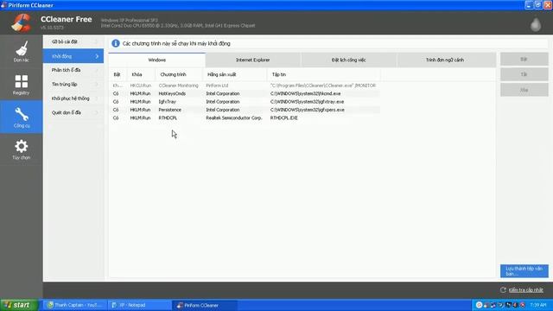Click the Piriform CCleaner taskbar item

point(204,305)
